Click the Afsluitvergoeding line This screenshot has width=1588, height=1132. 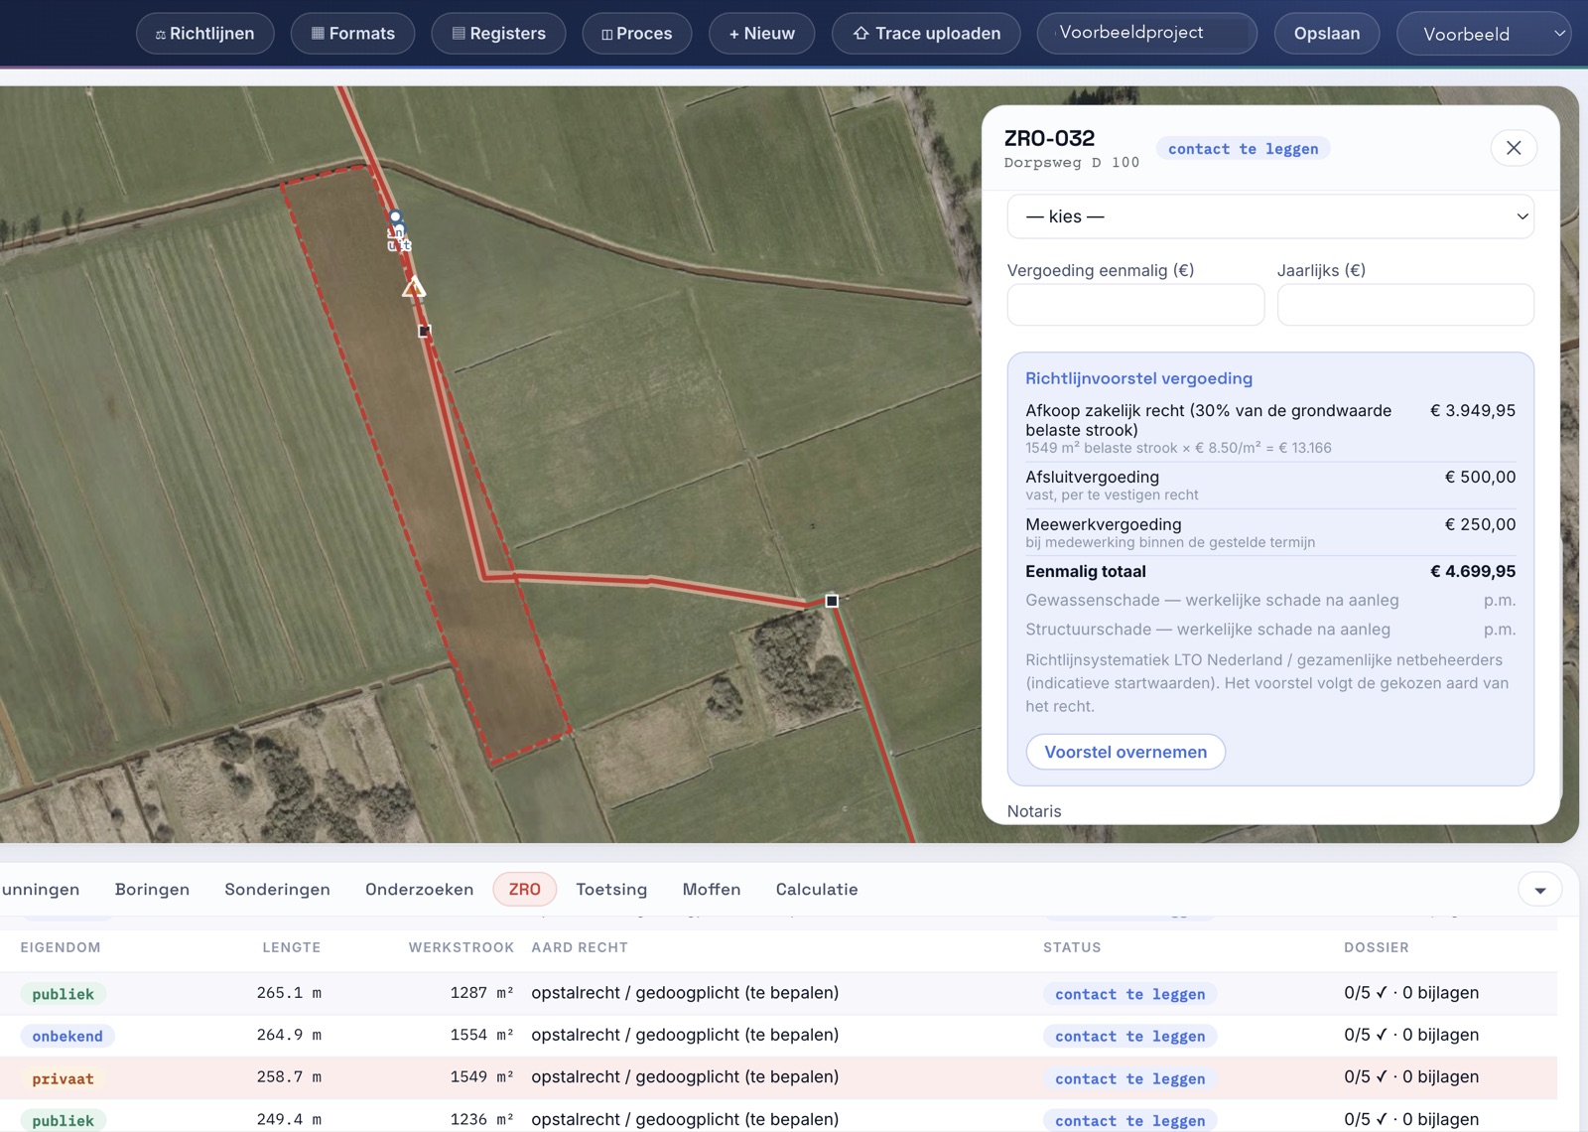pos(1270,485)
